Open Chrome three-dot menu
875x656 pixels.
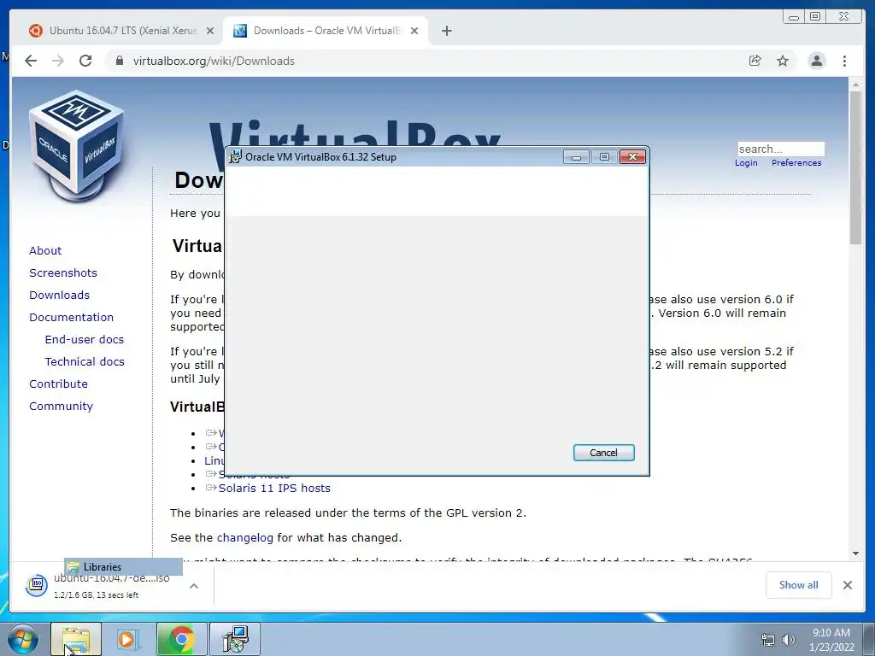(844, 61)
